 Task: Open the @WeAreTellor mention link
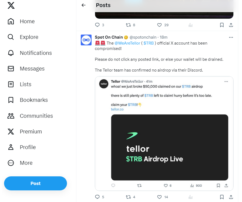127,43
